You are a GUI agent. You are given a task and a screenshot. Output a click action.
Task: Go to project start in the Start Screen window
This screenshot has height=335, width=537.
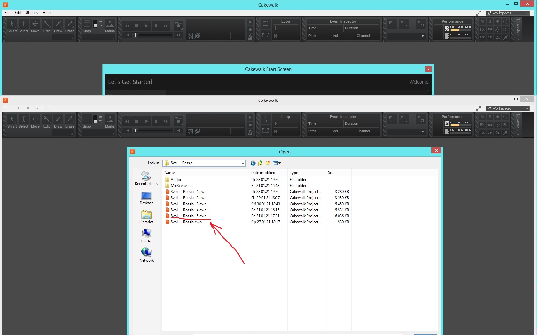(127, 35)
